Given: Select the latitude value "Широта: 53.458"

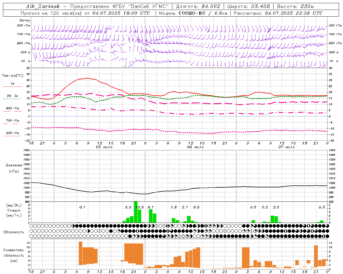Looking at the screenshot, I should click(248, 6).
